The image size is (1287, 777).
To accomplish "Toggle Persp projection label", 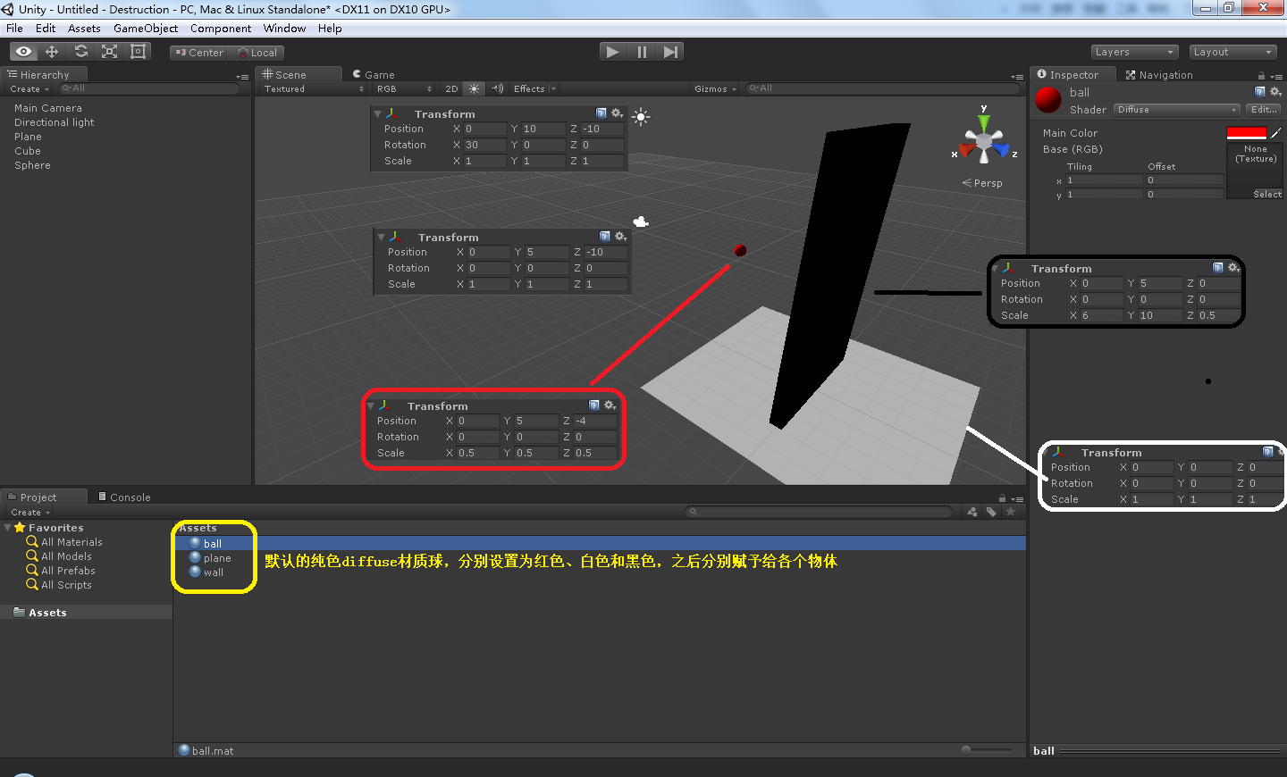I will [x=982, y=183].
